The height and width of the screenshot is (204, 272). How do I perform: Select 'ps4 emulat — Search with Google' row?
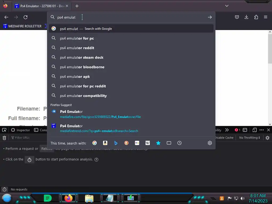click(x=131, y=29)
